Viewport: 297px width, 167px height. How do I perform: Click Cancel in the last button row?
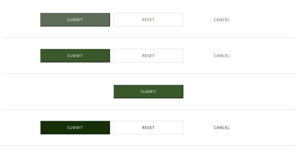tap(222, 128)
